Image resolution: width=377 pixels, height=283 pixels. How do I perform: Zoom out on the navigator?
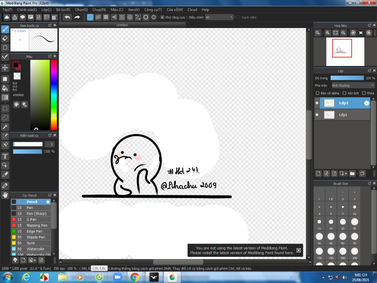343,33
